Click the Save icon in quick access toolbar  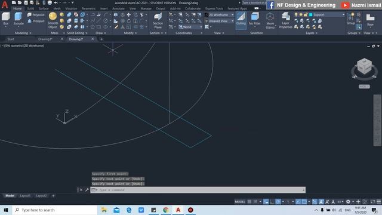click(26, 2)
